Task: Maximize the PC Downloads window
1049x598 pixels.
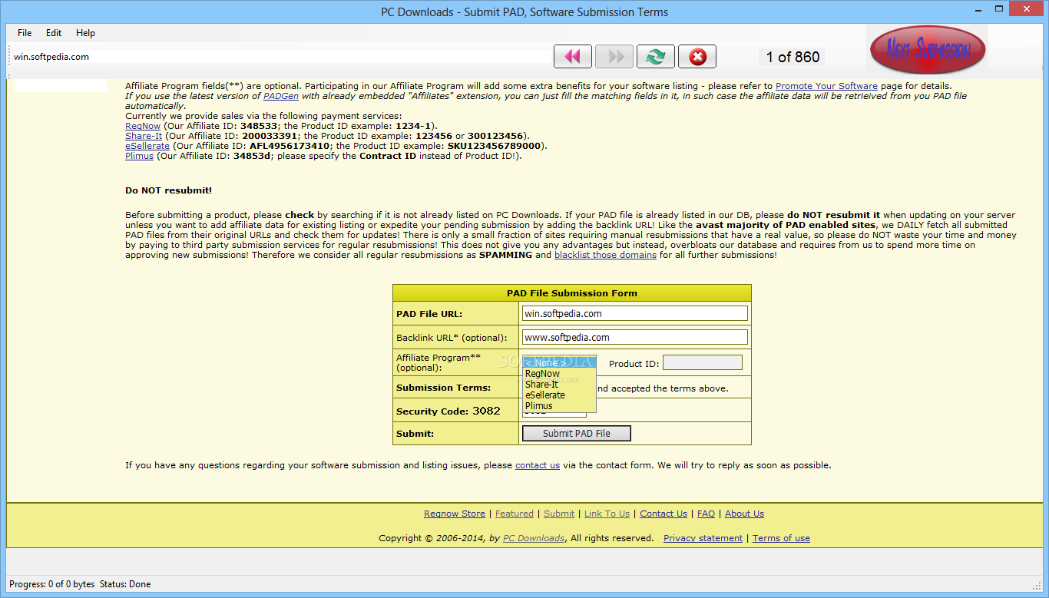Action: pos(998,8)
